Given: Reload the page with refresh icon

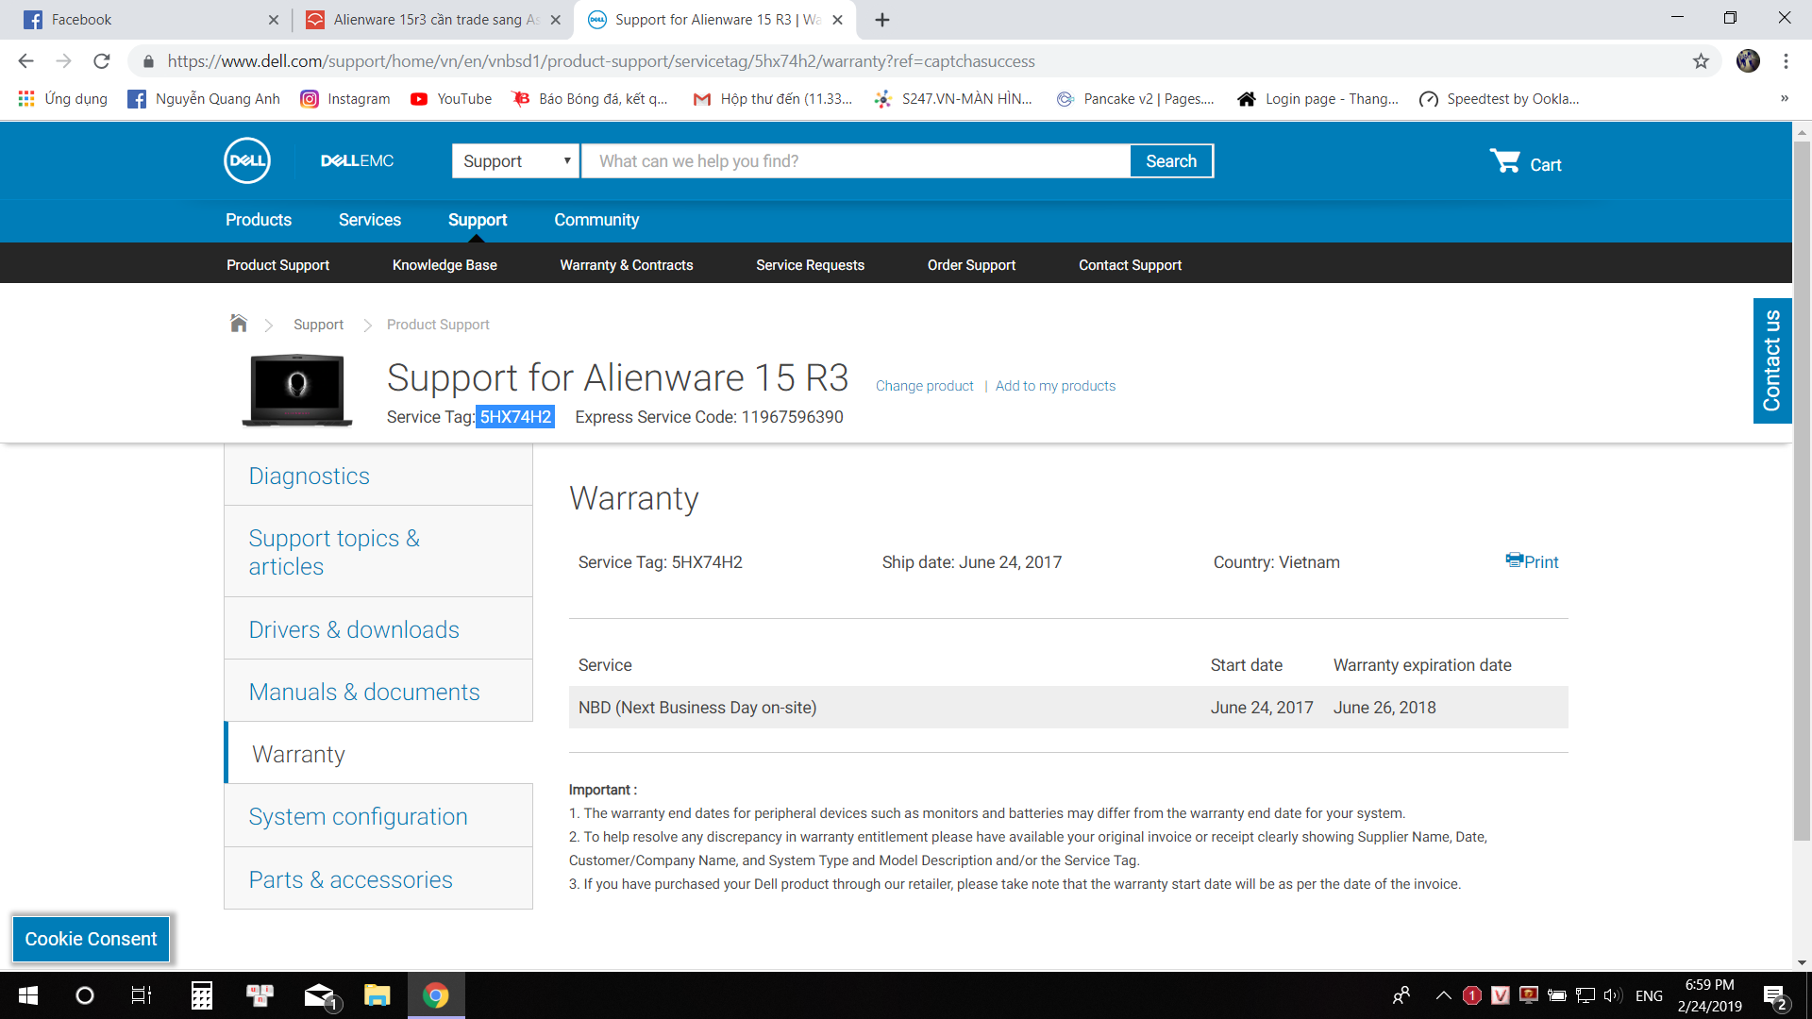Looking at the screenshot, I should point(102,61).
